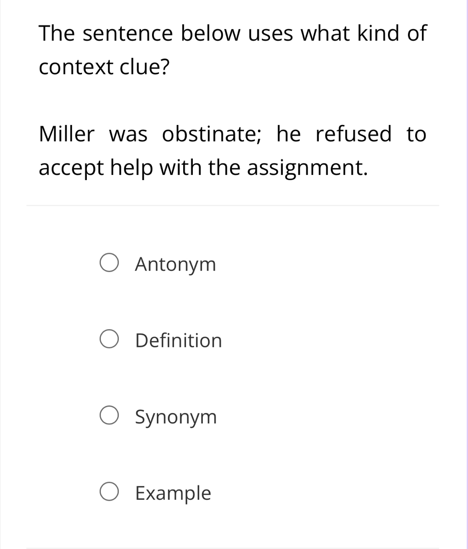This screenshot has height=549, width=468.
Task: Select the Antonym radio button
Action: tap(109, 263)
